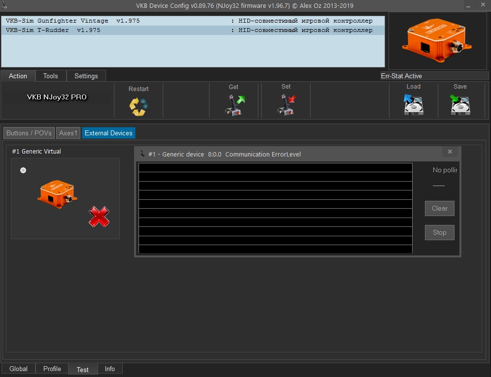Click the VKB NJoy32 PRO label
The height and width of the screenshot is (377, 491).
click(57, 97)
